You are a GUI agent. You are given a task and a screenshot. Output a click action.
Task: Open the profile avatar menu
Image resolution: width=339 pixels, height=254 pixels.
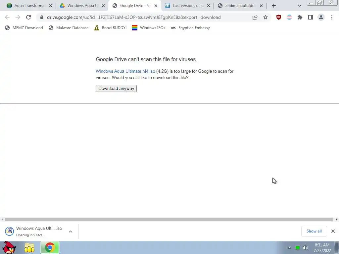[321, 17]
